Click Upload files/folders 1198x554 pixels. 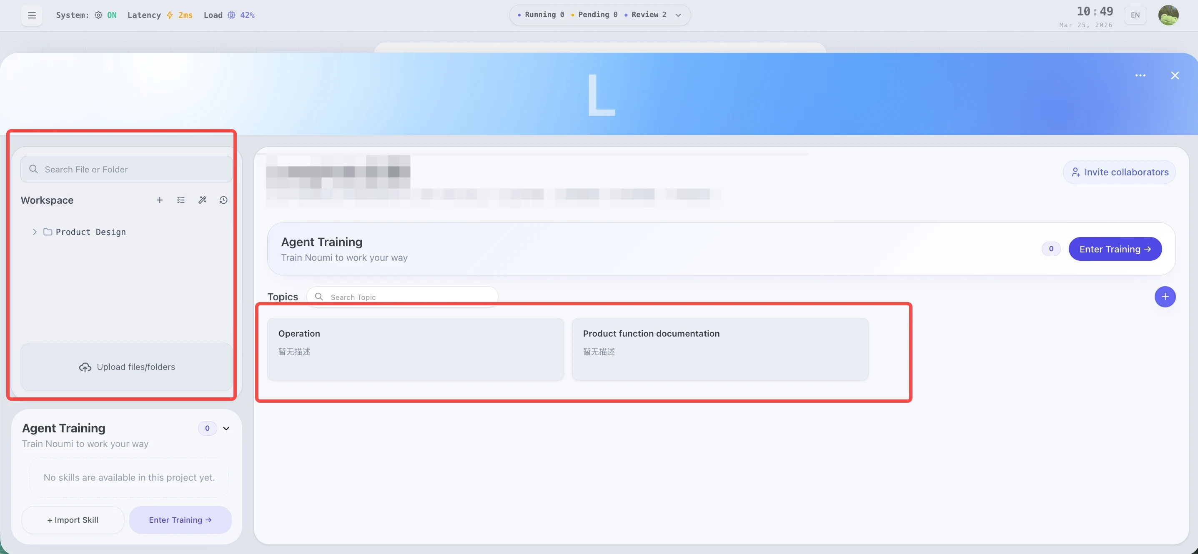click(x=126, y=367)
